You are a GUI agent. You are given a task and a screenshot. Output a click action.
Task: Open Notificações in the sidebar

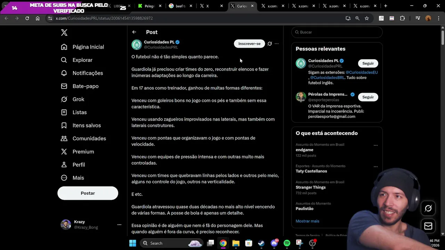click(x=82, y=73)
